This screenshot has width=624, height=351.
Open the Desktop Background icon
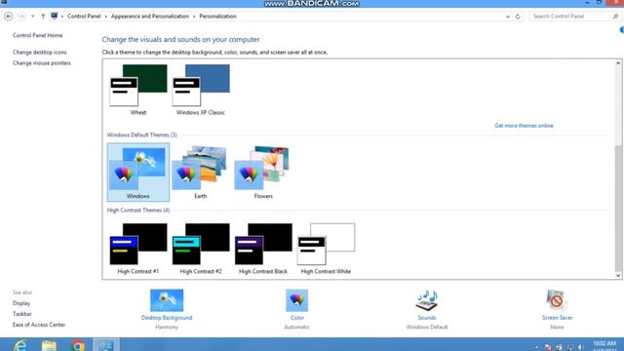coord(167,300)
